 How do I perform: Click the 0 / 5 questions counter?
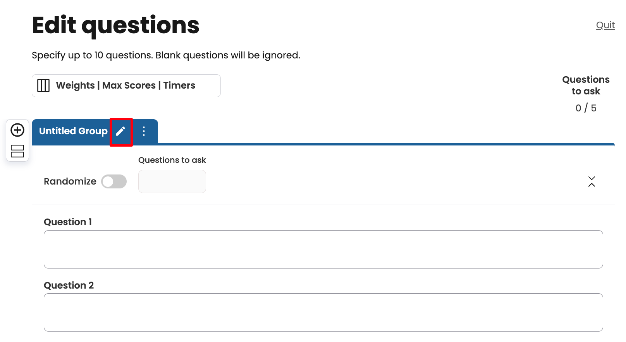[x=586, y=108]
